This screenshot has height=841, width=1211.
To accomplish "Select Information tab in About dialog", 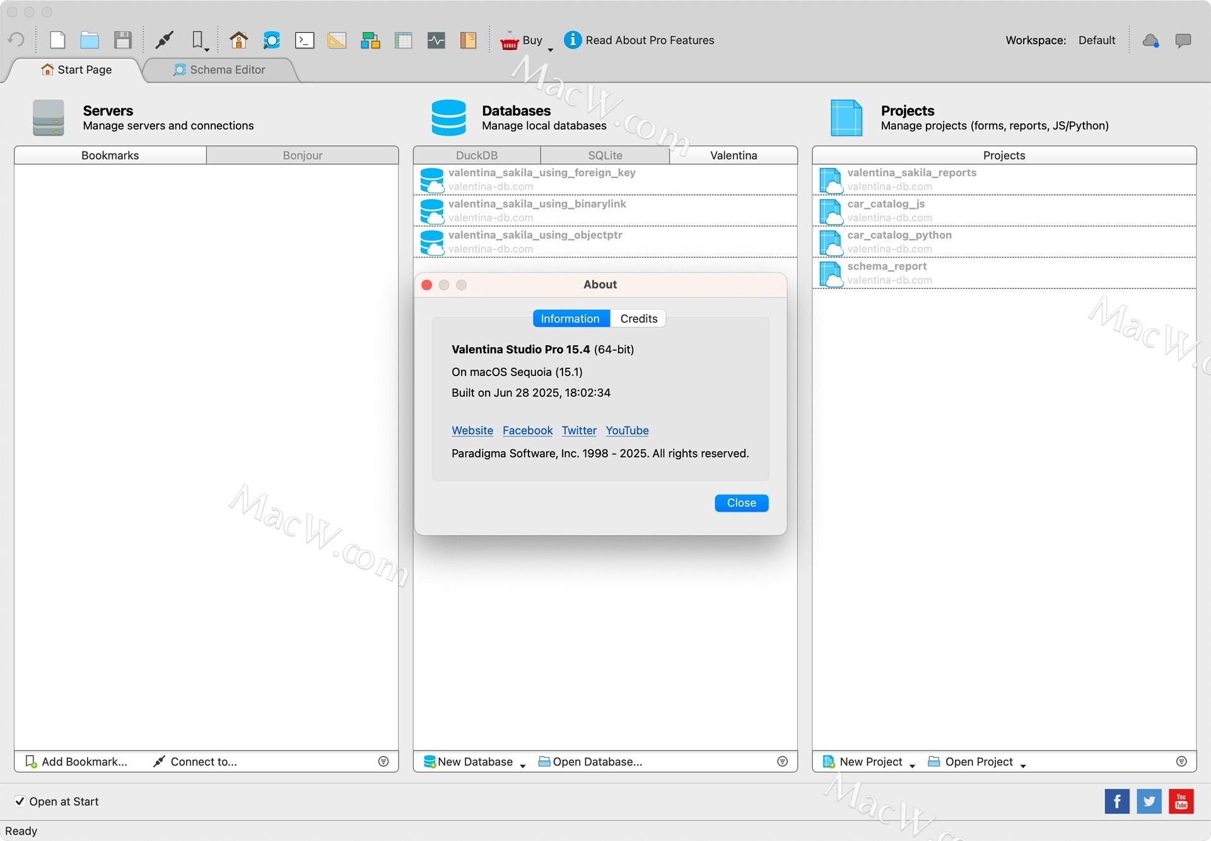I will pyautogui.click(x=570, y=319).
